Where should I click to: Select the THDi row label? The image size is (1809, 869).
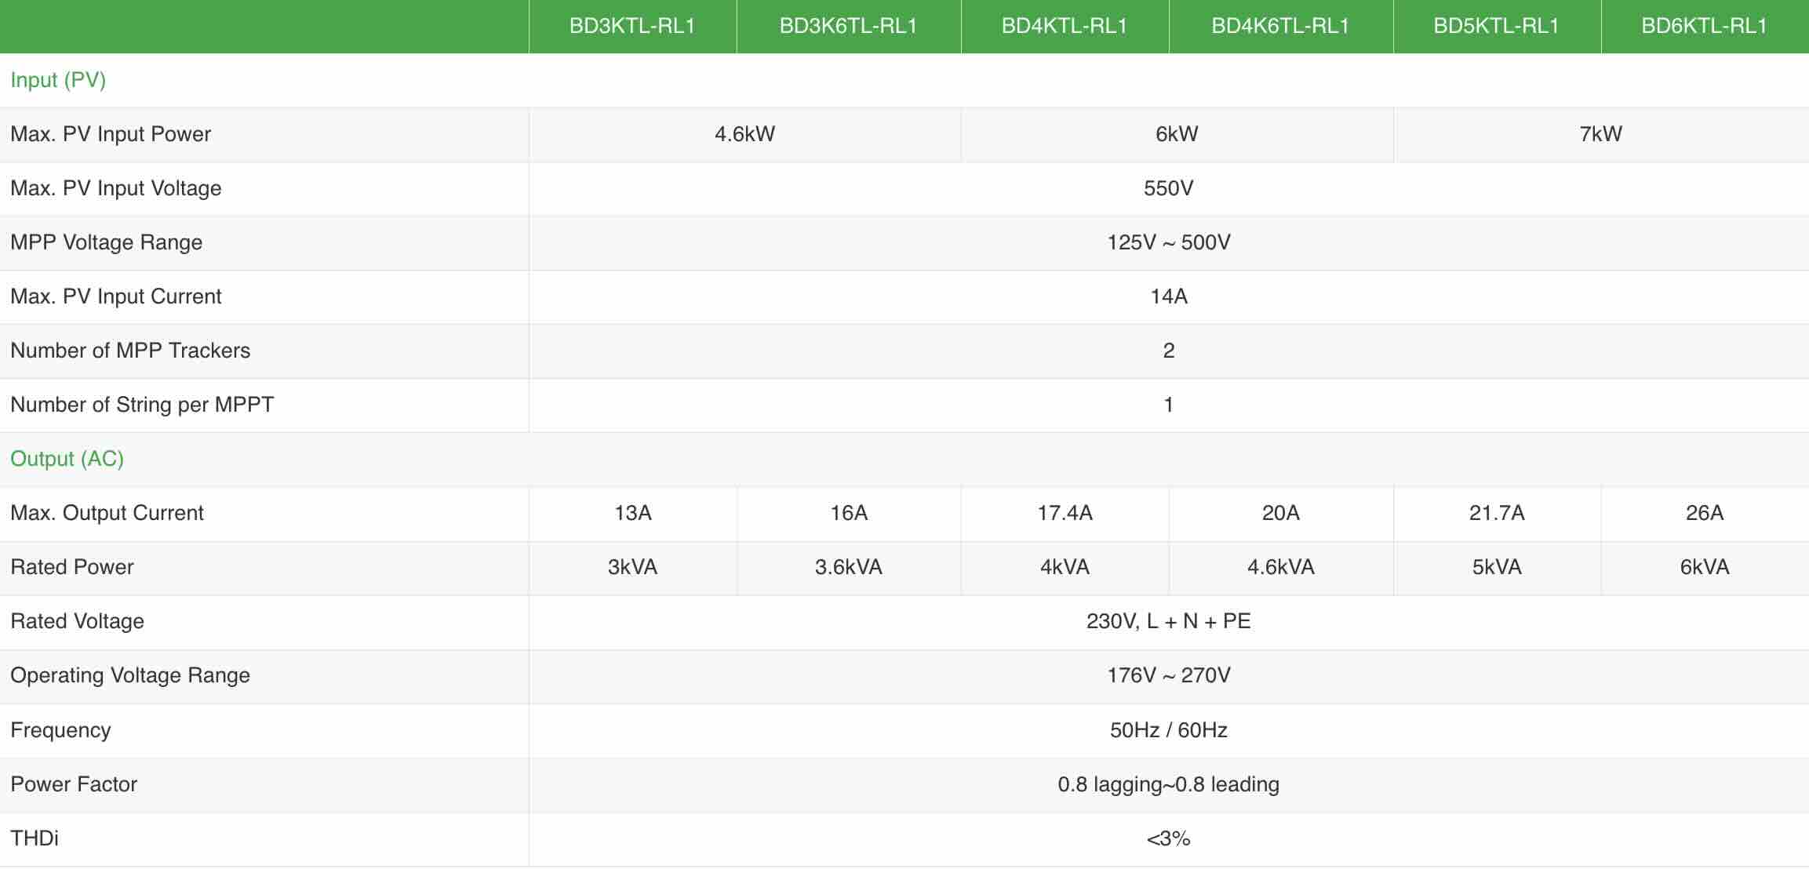pyautogui.click(x=35, y=838)
